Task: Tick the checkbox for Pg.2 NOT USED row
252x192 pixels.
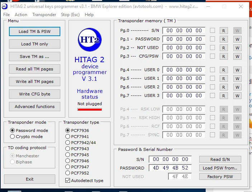Action: tap(213, 48)
